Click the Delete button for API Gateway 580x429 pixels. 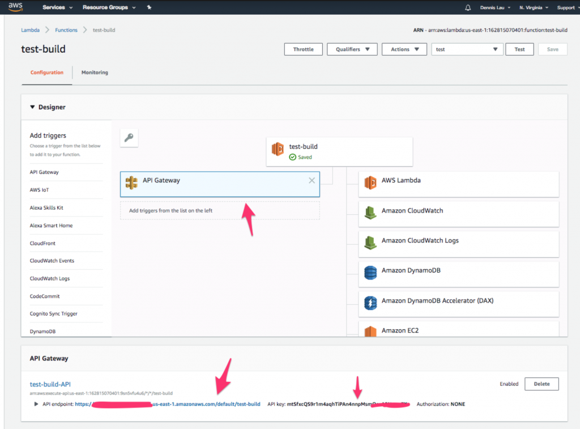pyautogui.click(x=541, y=384)
